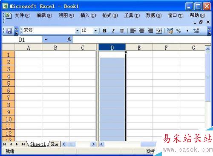Select column B header

pyautogui.click(x=55, y=48)
